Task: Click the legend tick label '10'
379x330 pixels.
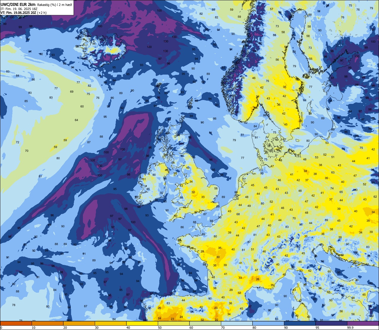Action: pyautogui.click(x=33, y=328)
